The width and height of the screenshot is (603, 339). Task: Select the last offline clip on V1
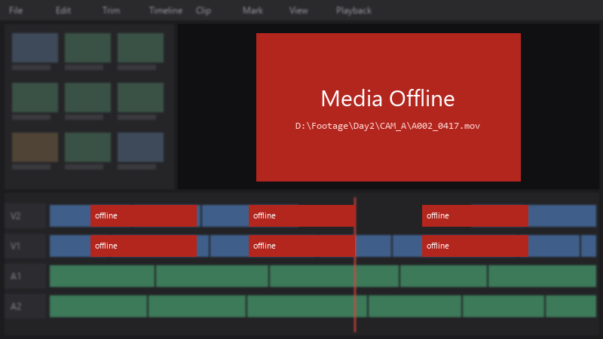(x=475, y=246)
